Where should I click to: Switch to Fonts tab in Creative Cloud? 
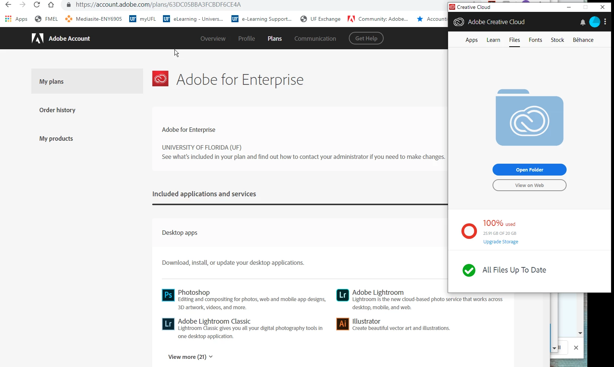tap(535, 40)
